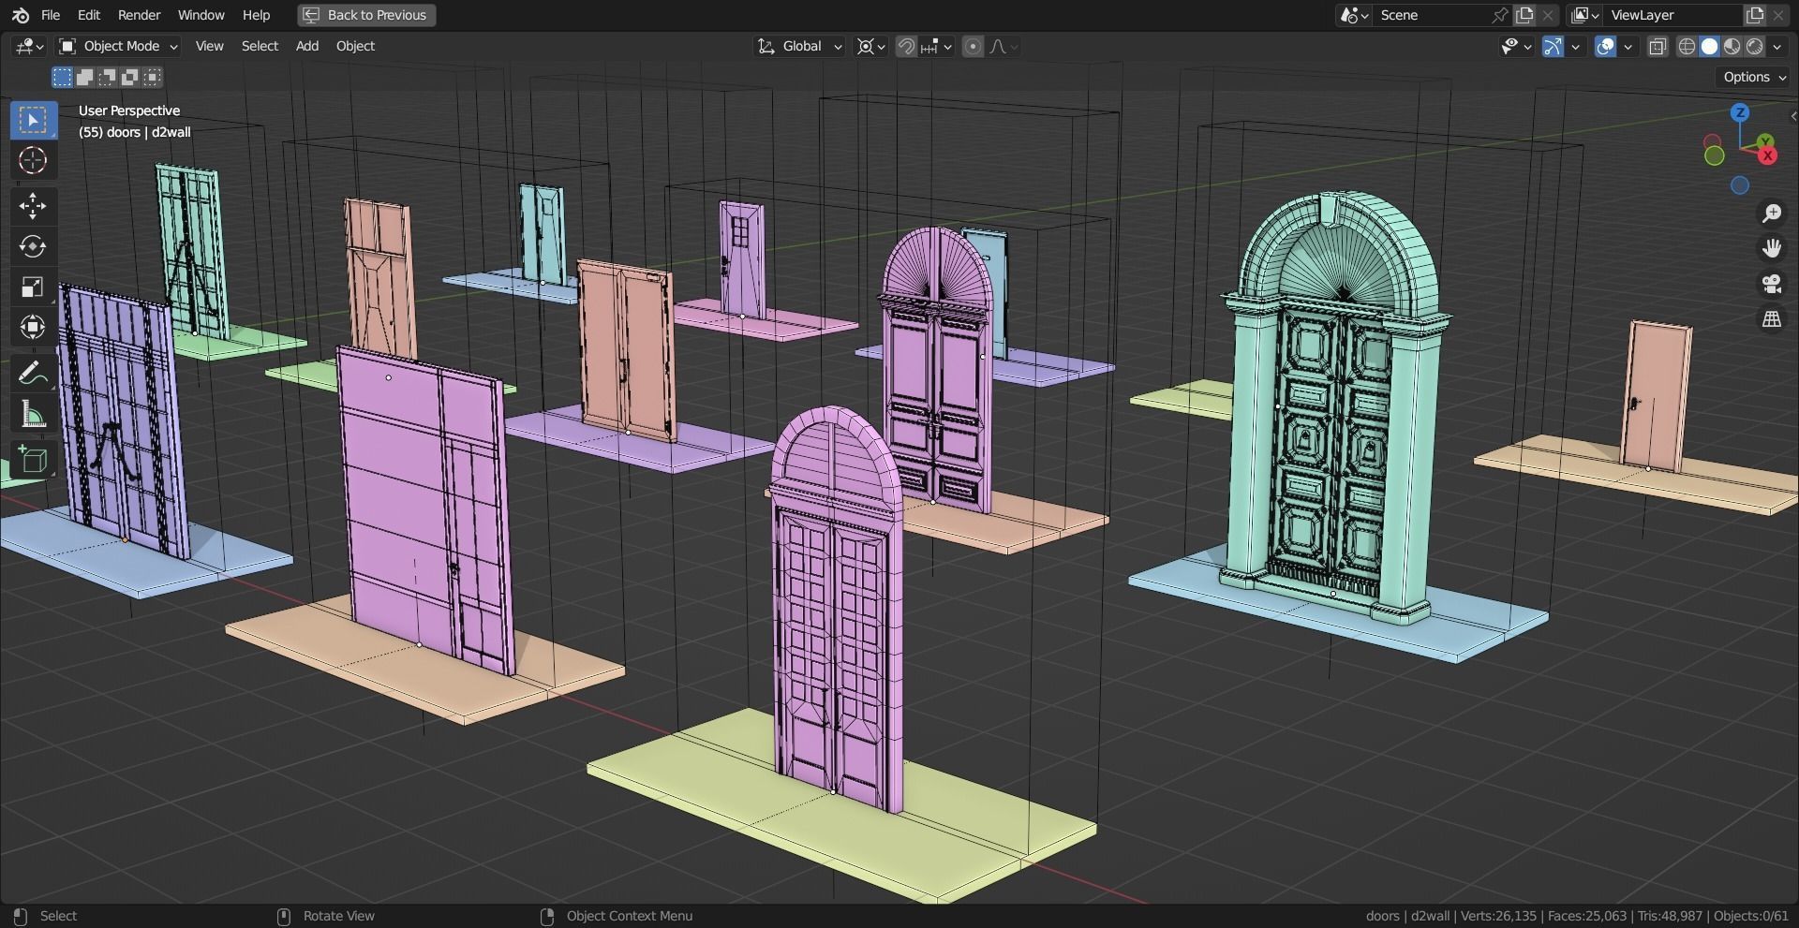Open the view layer browse dropdown
Image resolution: width=1799 pixels, height=928 pixels.
(1584, 15)
